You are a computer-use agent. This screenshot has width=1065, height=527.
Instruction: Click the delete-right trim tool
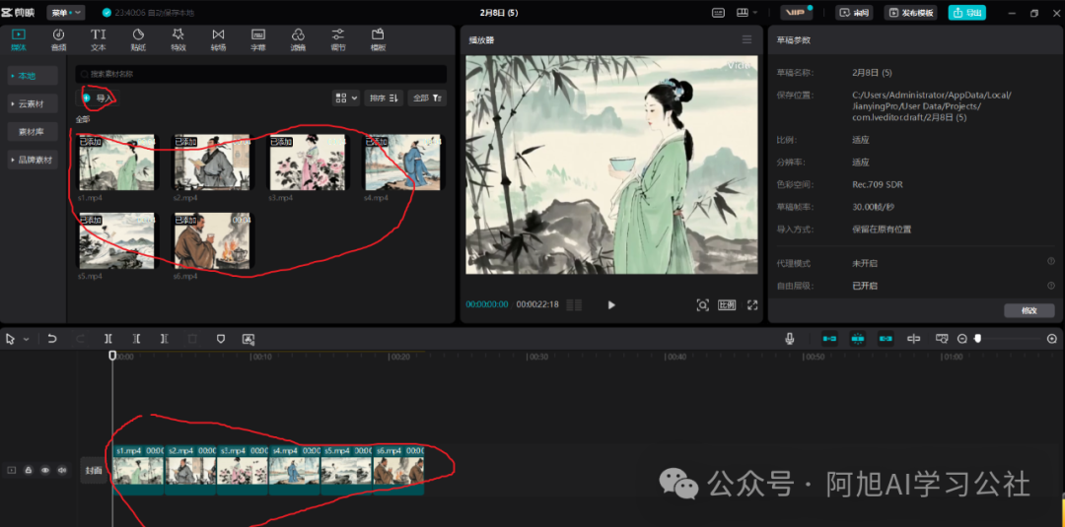coord(165,339)
